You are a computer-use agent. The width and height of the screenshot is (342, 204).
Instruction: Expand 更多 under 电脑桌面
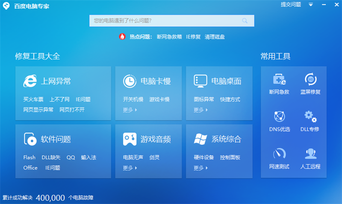[x=200, y=110]
